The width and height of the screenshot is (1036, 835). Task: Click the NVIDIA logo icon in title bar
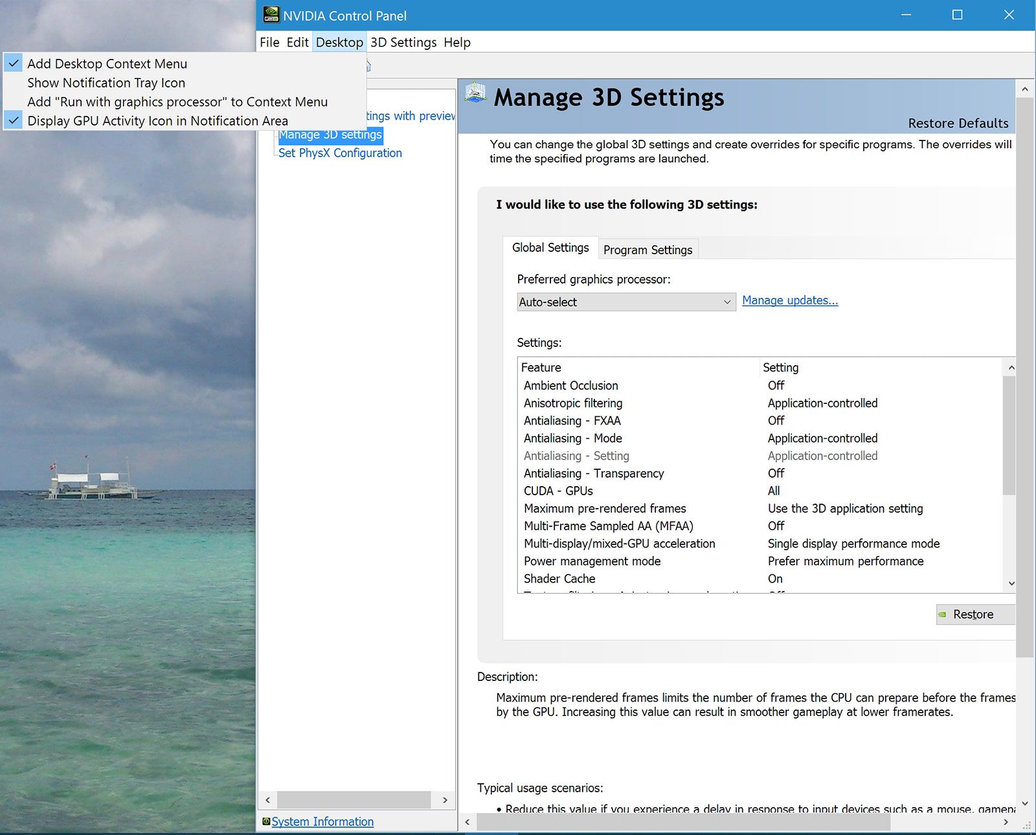(x=271, y=15)
